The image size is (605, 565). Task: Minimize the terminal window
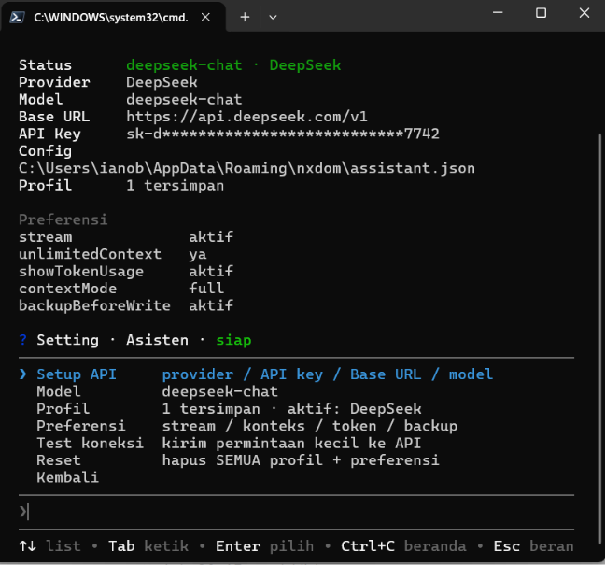click(x=498, y=13)
